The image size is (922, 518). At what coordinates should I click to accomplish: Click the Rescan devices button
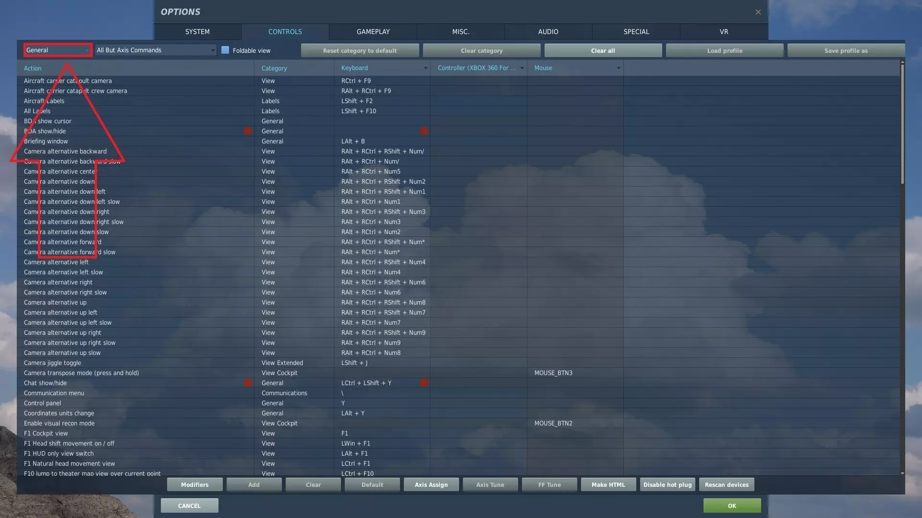[727, 485]
